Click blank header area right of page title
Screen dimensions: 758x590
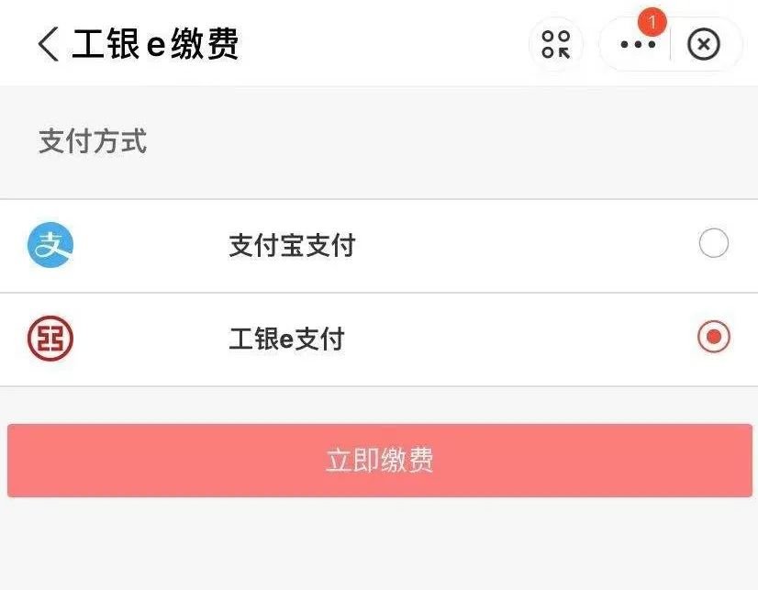click(385, 44)
